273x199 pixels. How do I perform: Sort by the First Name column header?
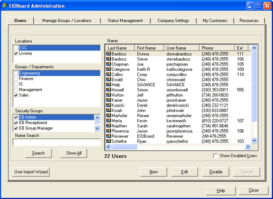[x=149, y=48]
